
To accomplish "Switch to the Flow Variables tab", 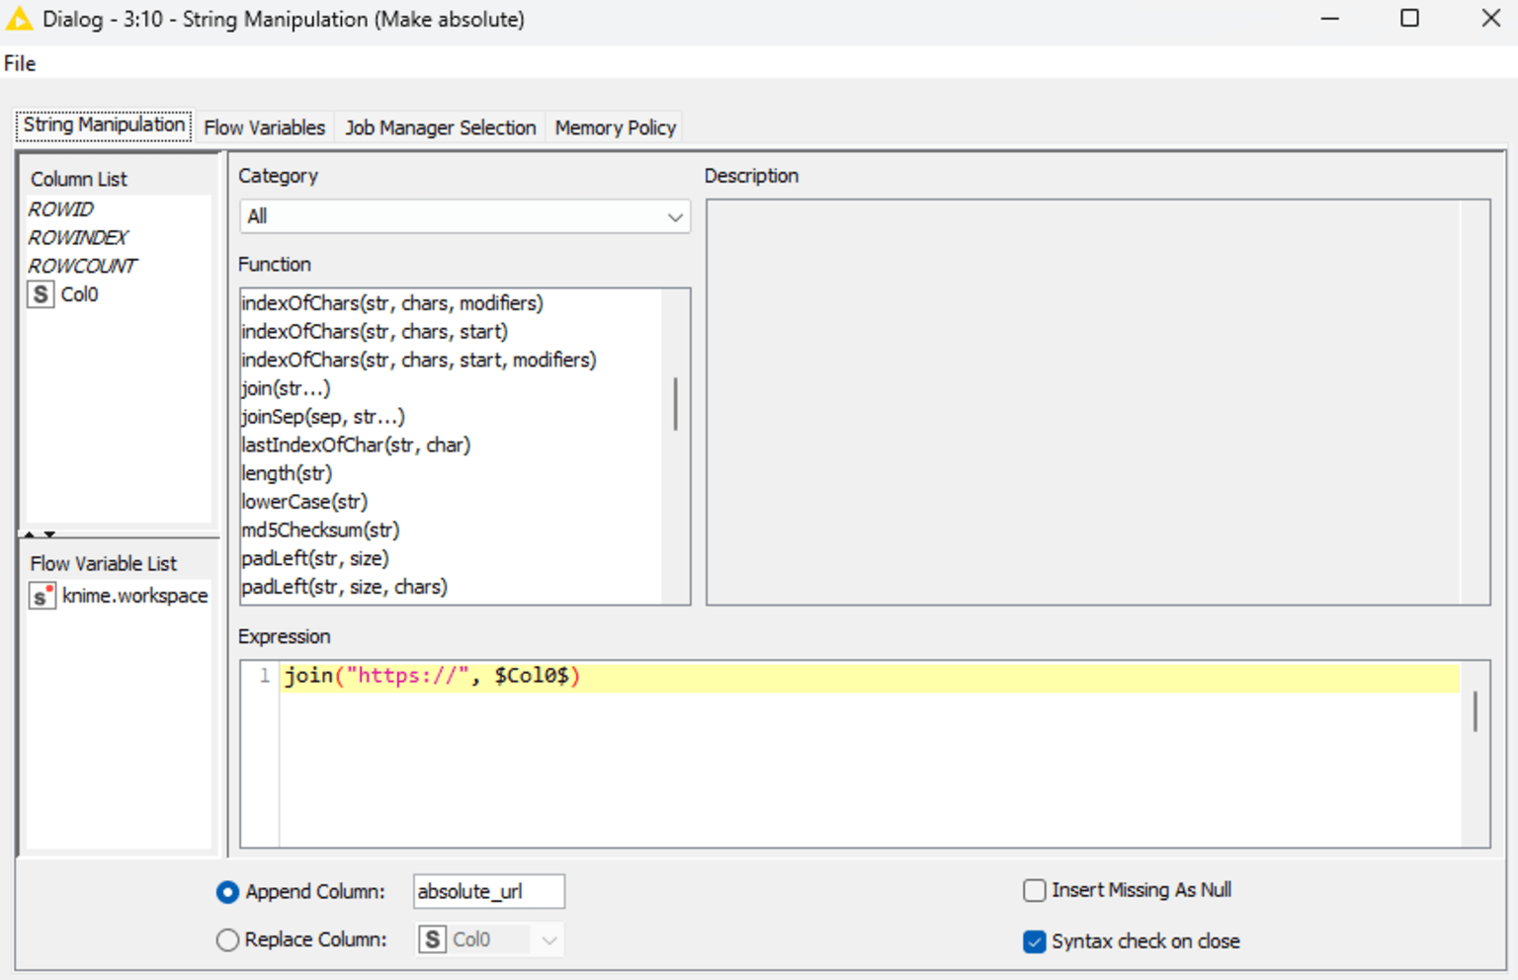I will tap(264, 127).
